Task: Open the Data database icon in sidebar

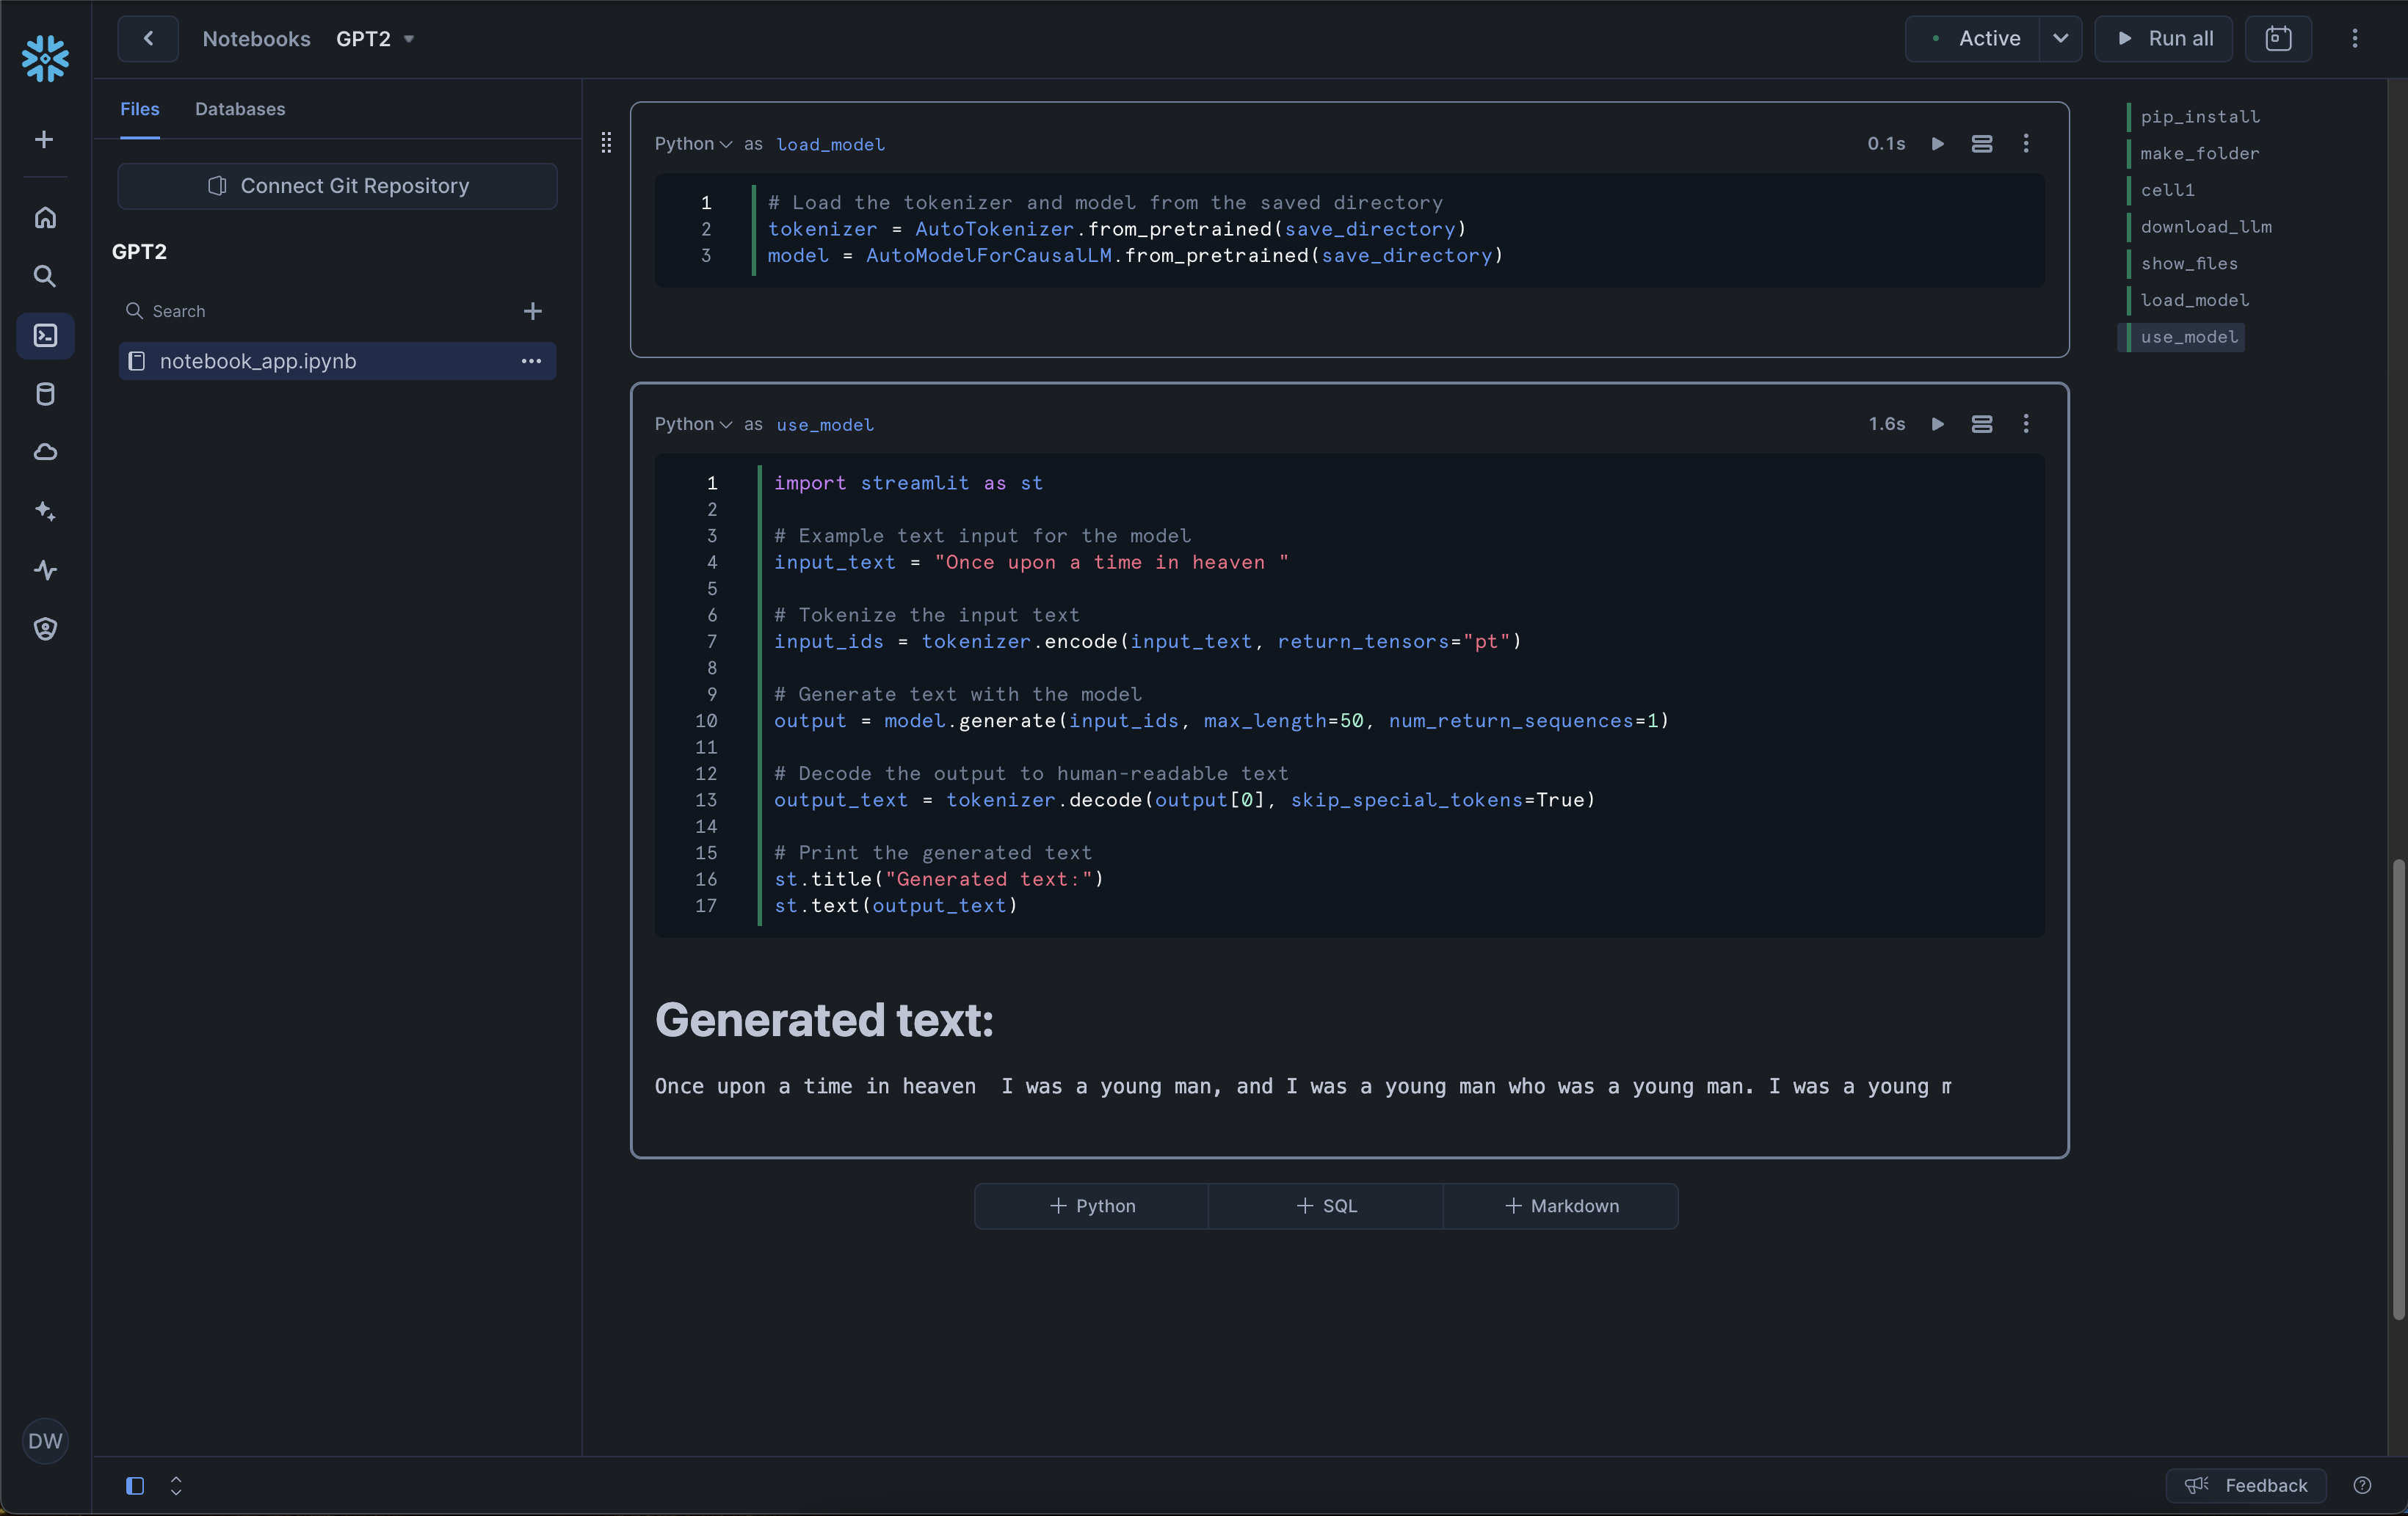Action: pyautogui.click(x=45, y=394)
